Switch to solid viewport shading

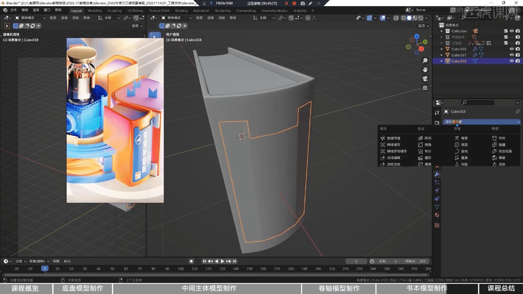(x=409, y=18)
